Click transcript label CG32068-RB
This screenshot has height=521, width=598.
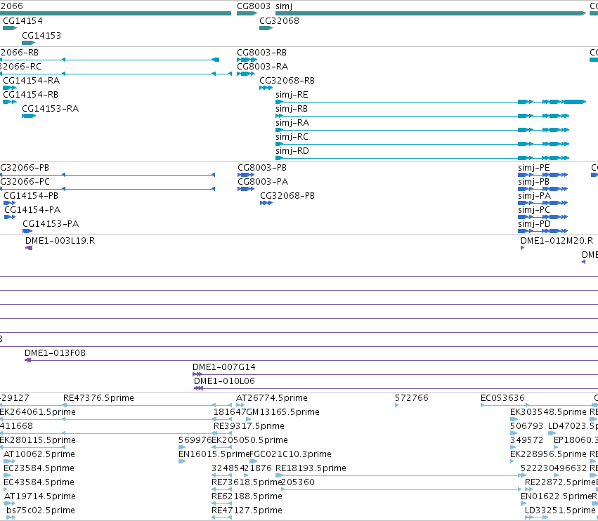pos(287,81)
